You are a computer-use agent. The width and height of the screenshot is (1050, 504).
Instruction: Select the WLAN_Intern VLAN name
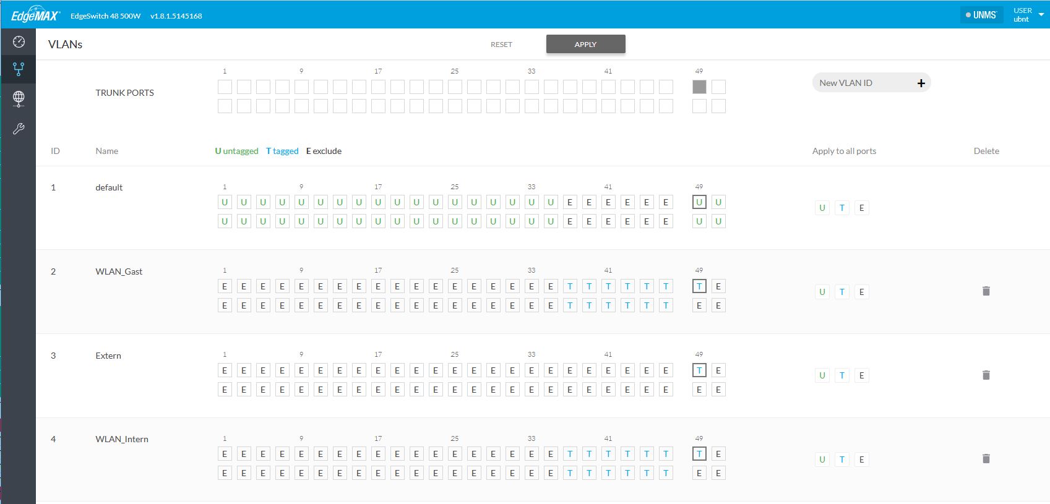coord(122,439)
